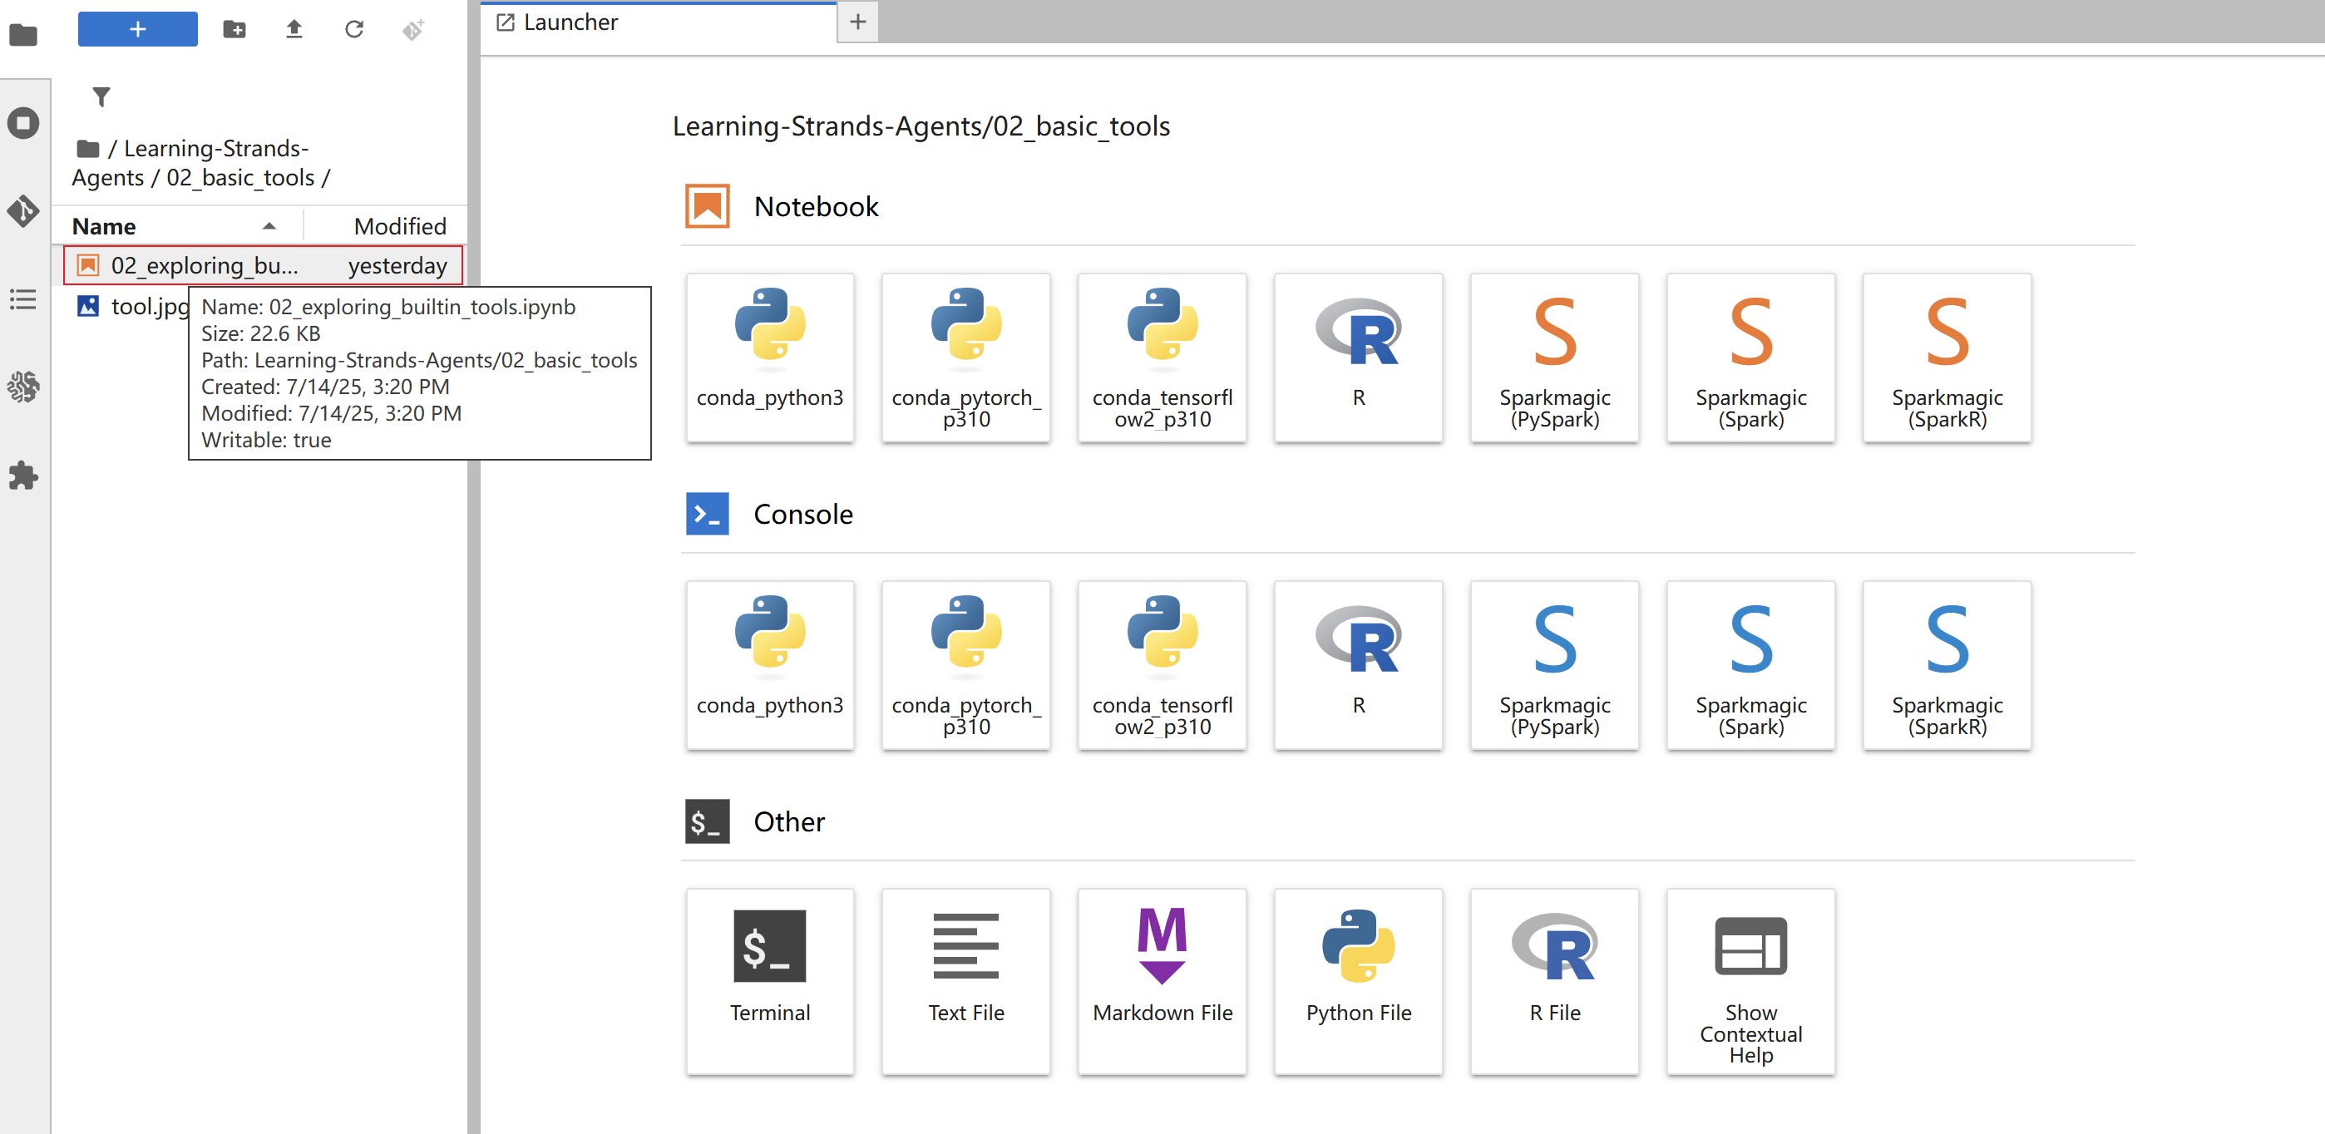Click the Other section heading
Viewport: 2325px width, 1134px height.
point(789,822)
